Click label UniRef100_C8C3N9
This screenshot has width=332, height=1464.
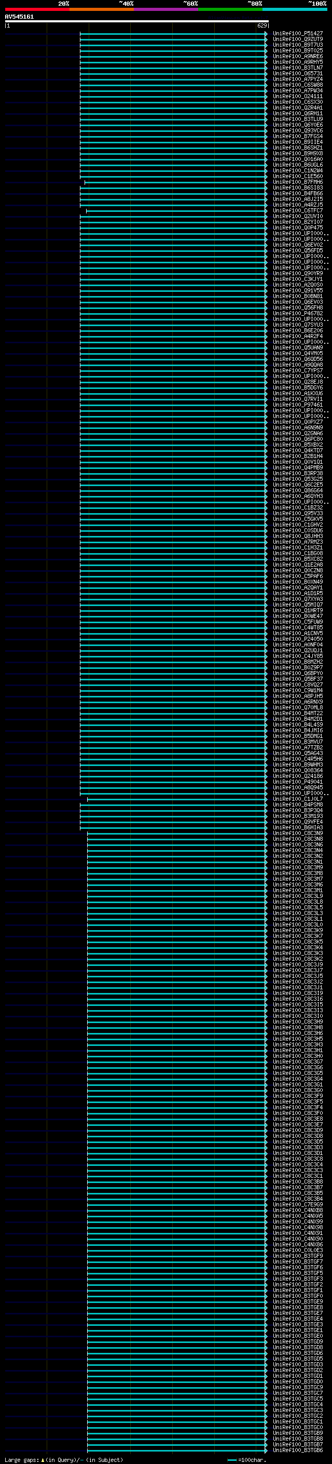[298, 832]
